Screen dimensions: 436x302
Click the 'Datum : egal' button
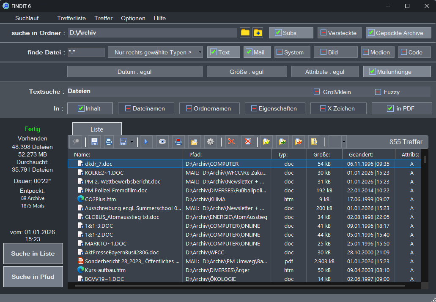point(134,72)
